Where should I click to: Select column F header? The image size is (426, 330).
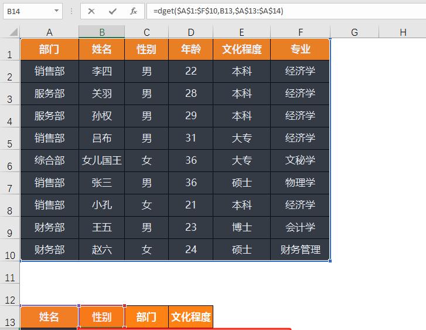point(300,32)
